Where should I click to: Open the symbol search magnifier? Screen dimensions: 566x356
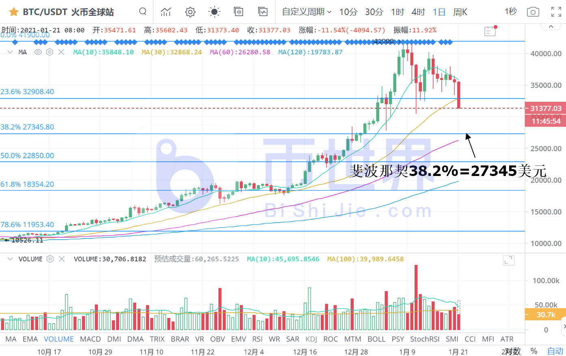[143, 12]
